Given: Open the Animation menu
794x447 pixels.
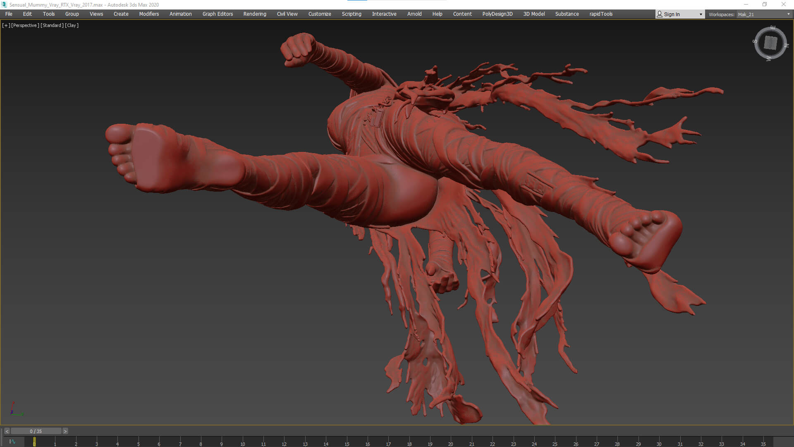Looking at the screenshot, I should pyautogui.click(x=180, y=14).
